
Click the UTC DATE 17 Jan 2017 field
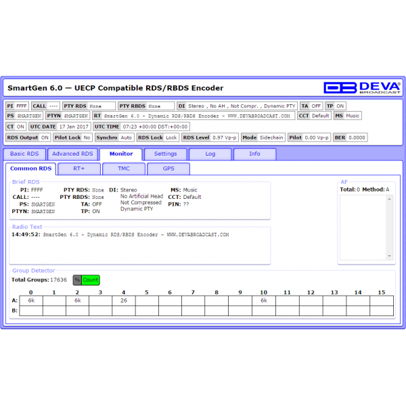(60, 127)
